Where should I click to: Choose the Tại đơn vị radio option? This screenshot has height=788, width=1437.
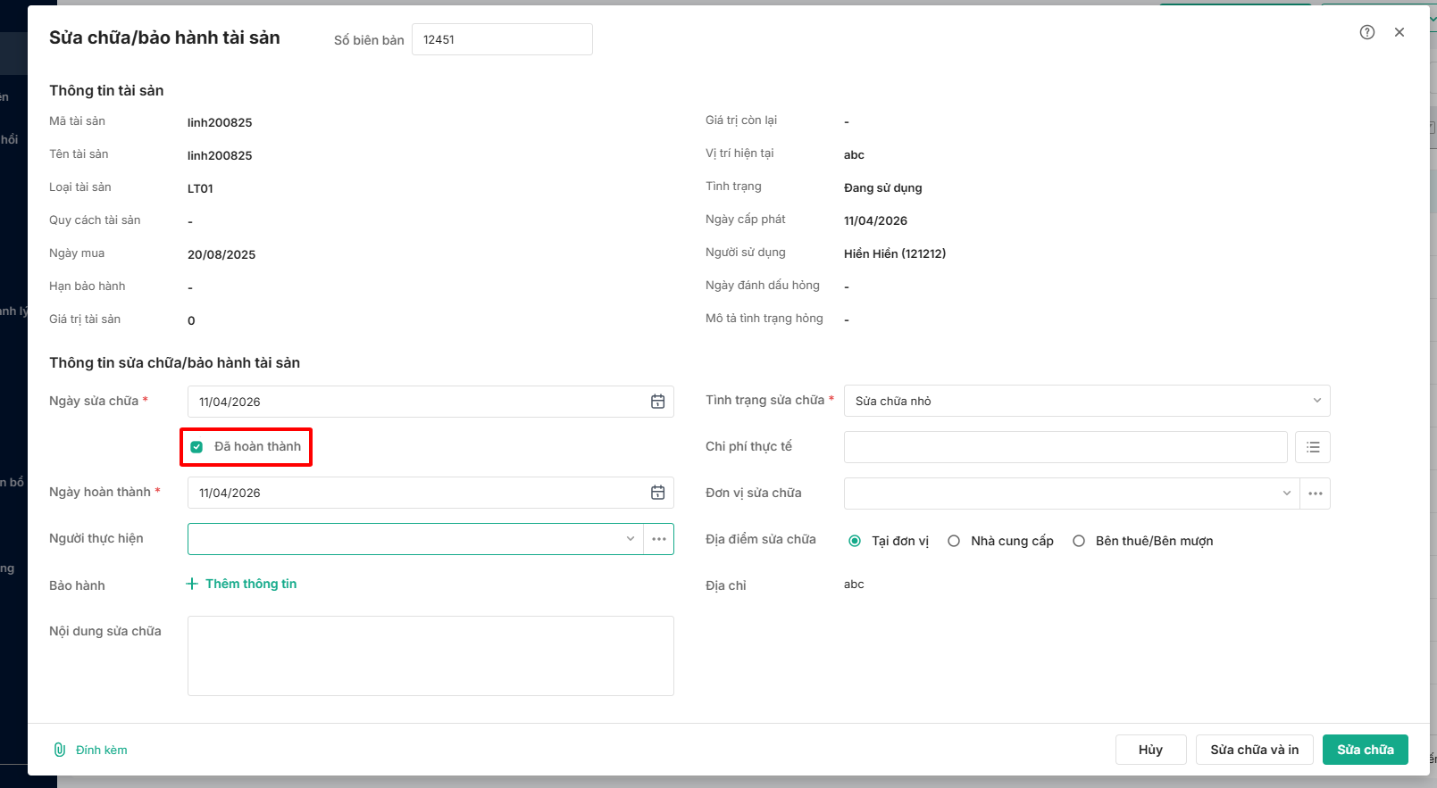(855, 541)
